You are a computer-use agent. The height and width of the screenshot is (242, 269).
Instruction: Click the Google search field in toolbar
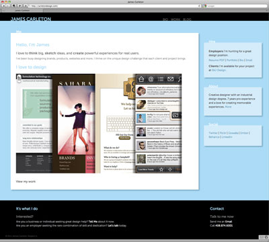[x=235, y=6]
